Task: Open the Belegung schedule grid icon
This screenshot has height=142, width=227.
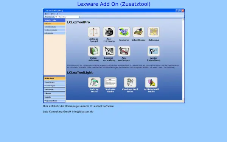Action: pos(154,32)
